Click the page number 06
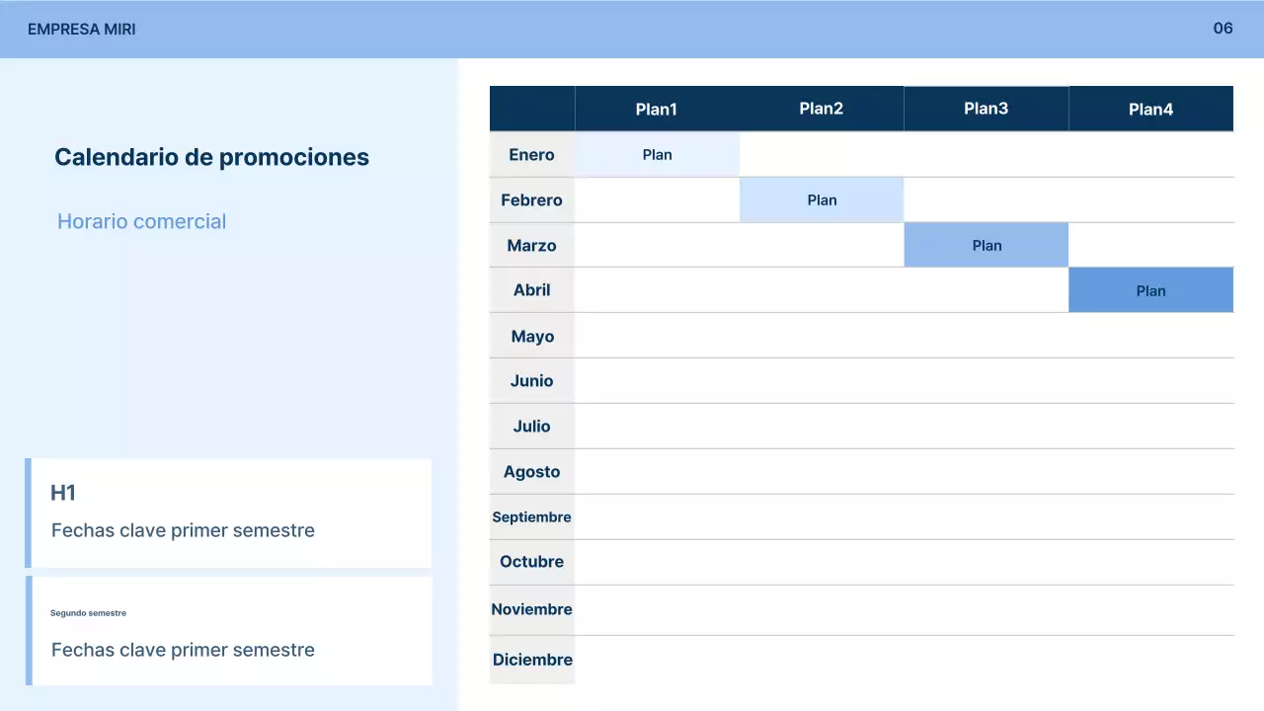 [x=1223, y=29]
